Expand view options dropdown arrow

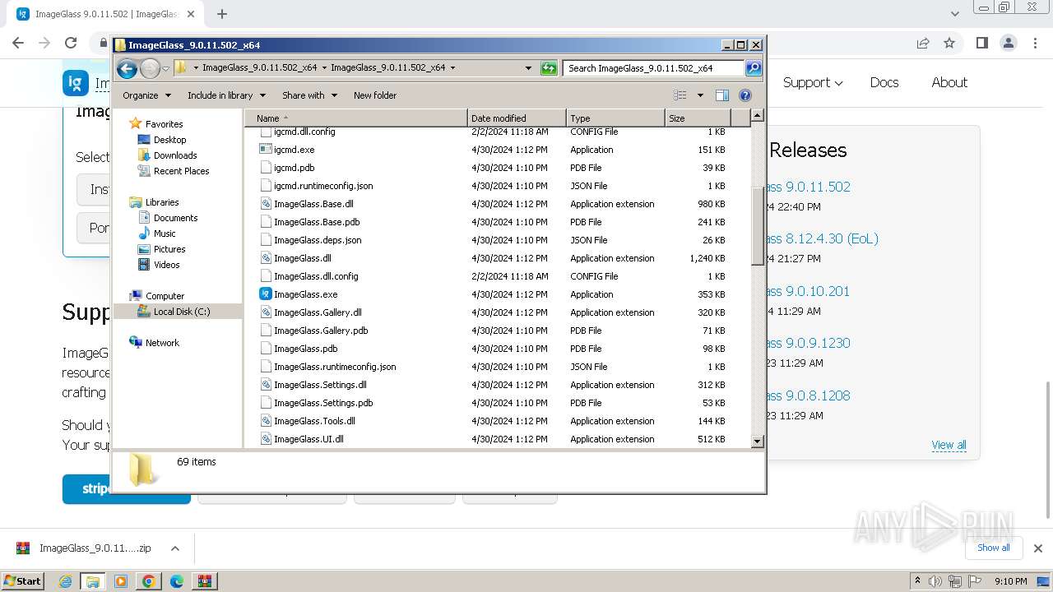click(700, 95)
